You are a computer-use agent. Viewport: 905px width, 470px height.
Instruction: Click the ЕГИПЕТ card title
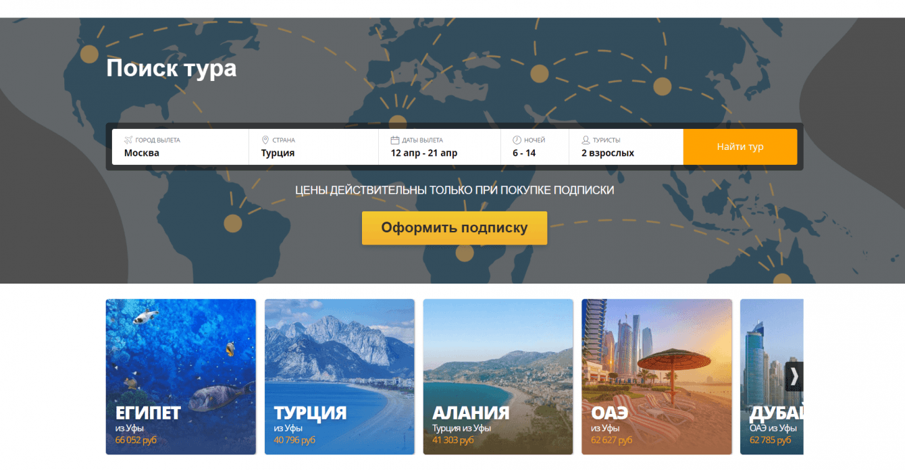tap(148, 413)
